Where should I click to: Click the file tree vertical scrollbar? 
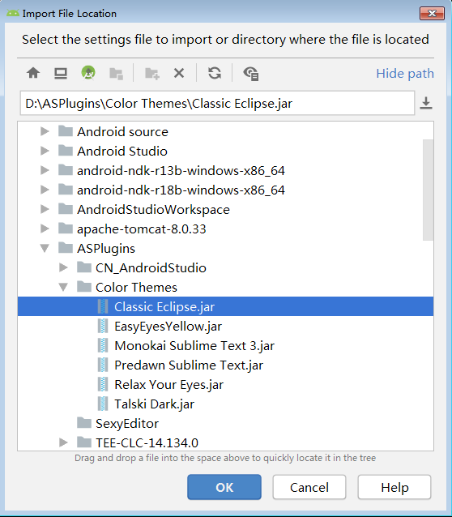tap(428, 190)
